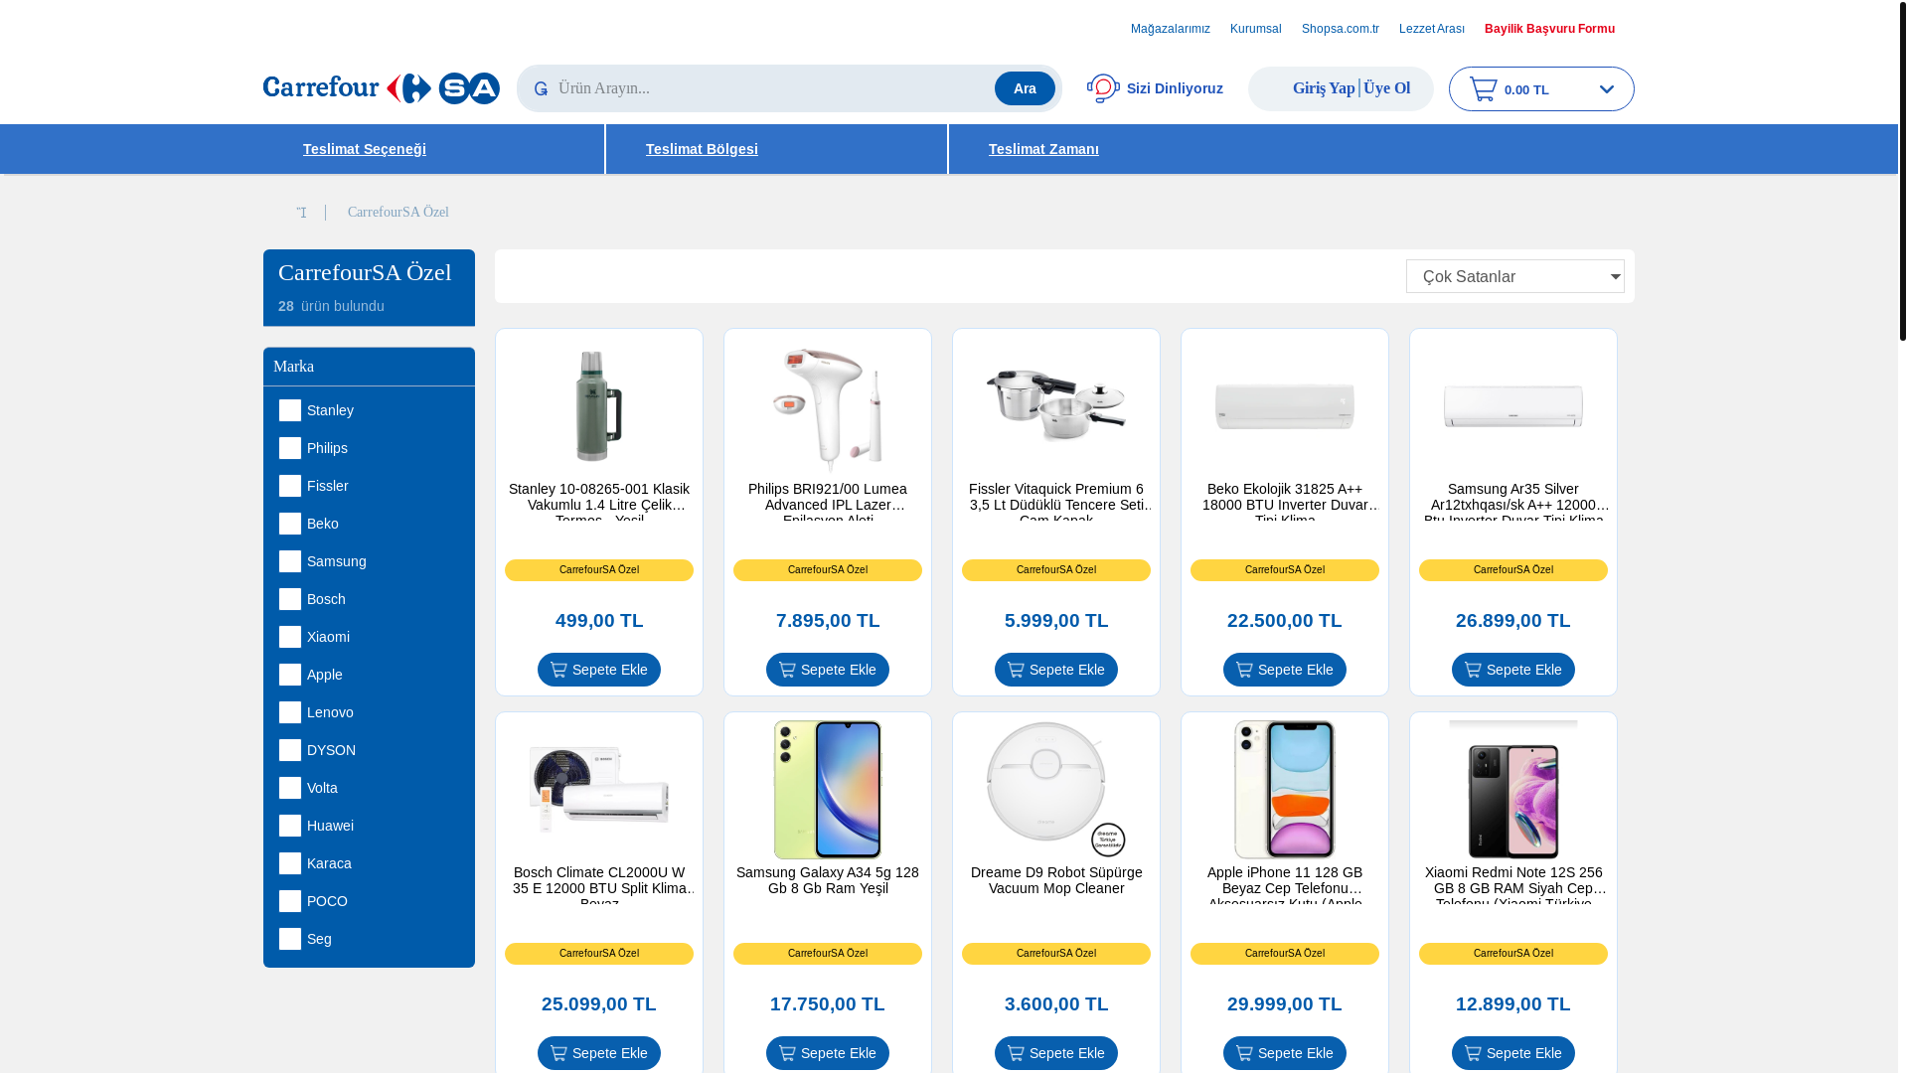Add Philips Lumea to cart
Image resolution: width=1908 pixels, height=1073 pixels.
tap(828, 670)
